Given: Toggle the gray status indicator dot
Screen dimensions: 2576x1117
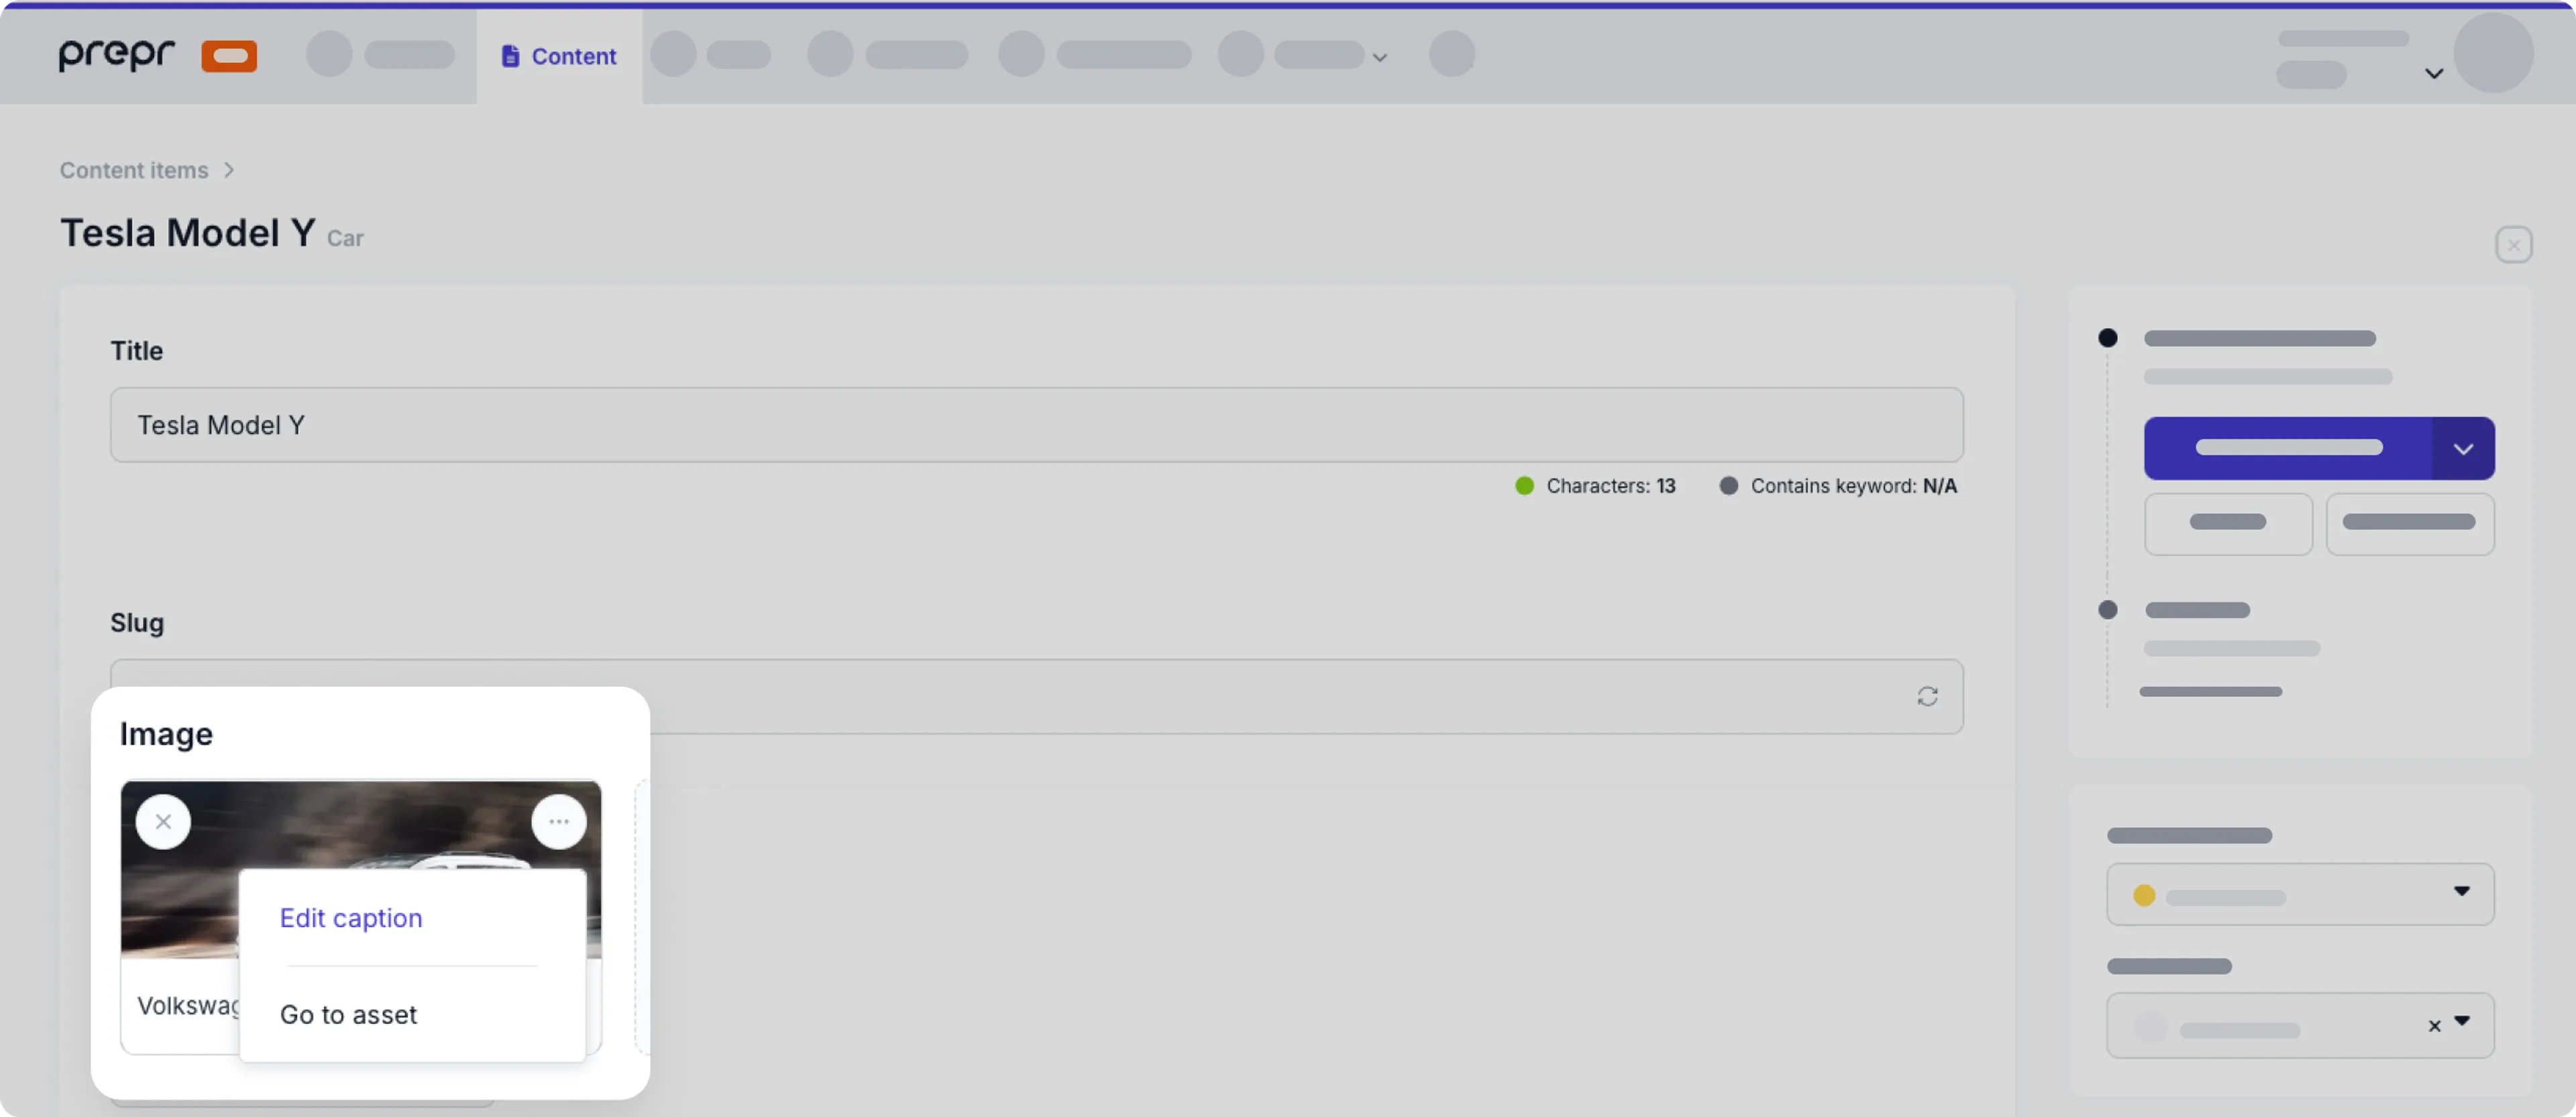Looking at the screenshot, I should [x=2108, y=609].
